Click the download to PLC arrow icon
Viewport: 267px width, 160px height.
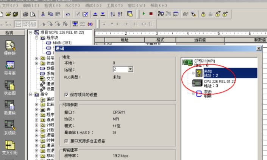coord(103,14)
